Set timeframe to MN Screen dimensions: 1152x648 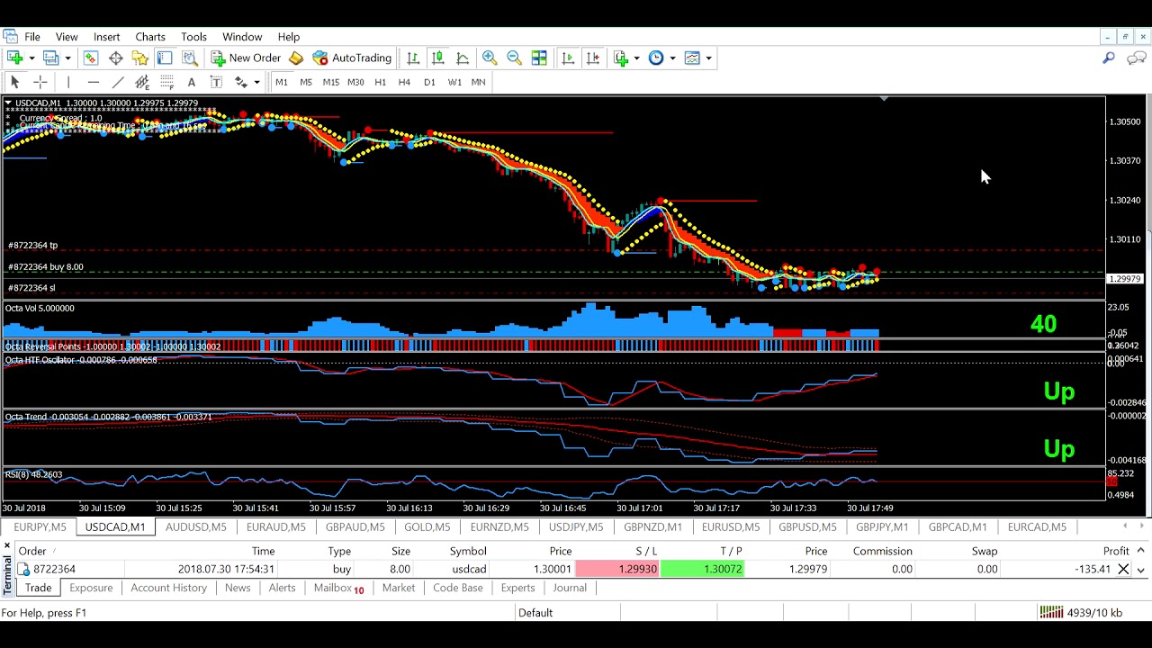tap(478, 82)
